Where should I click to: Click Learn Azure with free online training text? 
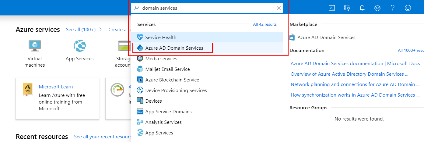pyautogui.click(x=62, y=102)
